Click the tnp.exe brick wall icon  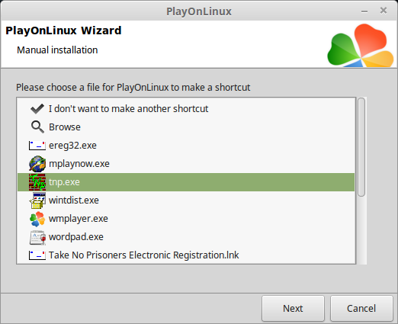pyautogui.click(x=37, y=182)
